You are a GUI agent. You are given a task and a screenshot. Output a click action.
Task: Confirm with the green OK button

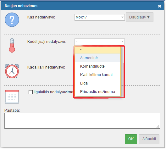point(131,139)
